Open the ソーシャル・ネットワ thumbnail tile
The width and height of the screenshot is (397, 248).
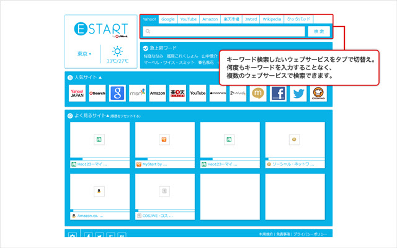click(x=295, y=145)
